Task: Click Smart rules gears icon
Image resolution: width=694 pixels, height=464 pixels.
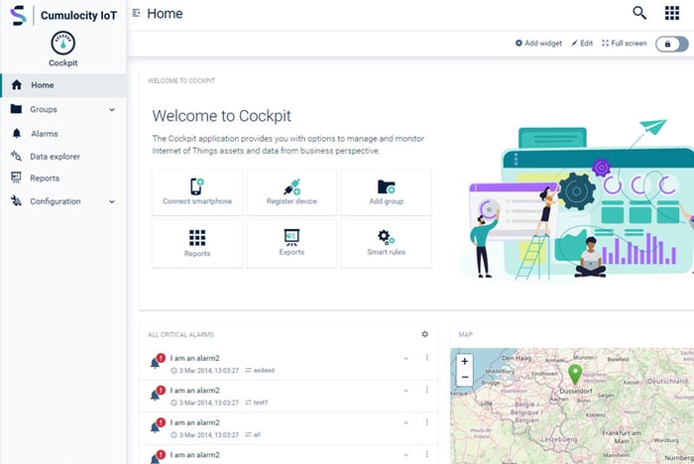Action: tap(386, 237)
